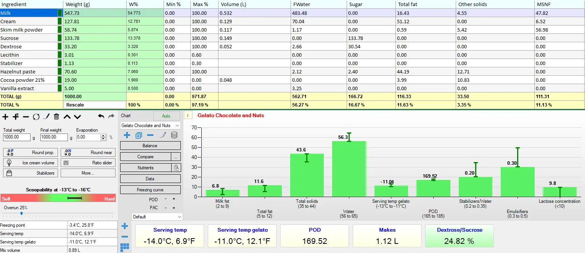Open the chart database icon
Viewport: 585px width, 253px height.
pyautogui.click(x=174, y=135)
